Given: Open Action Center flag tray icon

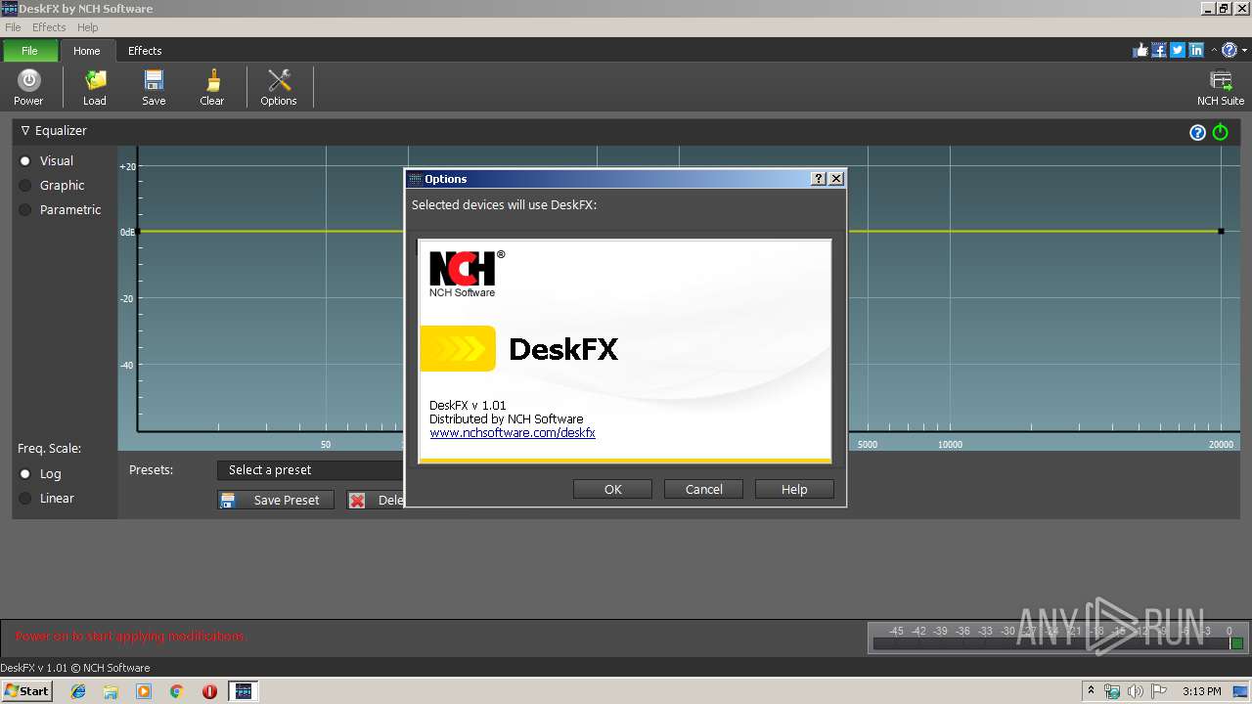Looking at the screenshot, I should coord(1158,691).
